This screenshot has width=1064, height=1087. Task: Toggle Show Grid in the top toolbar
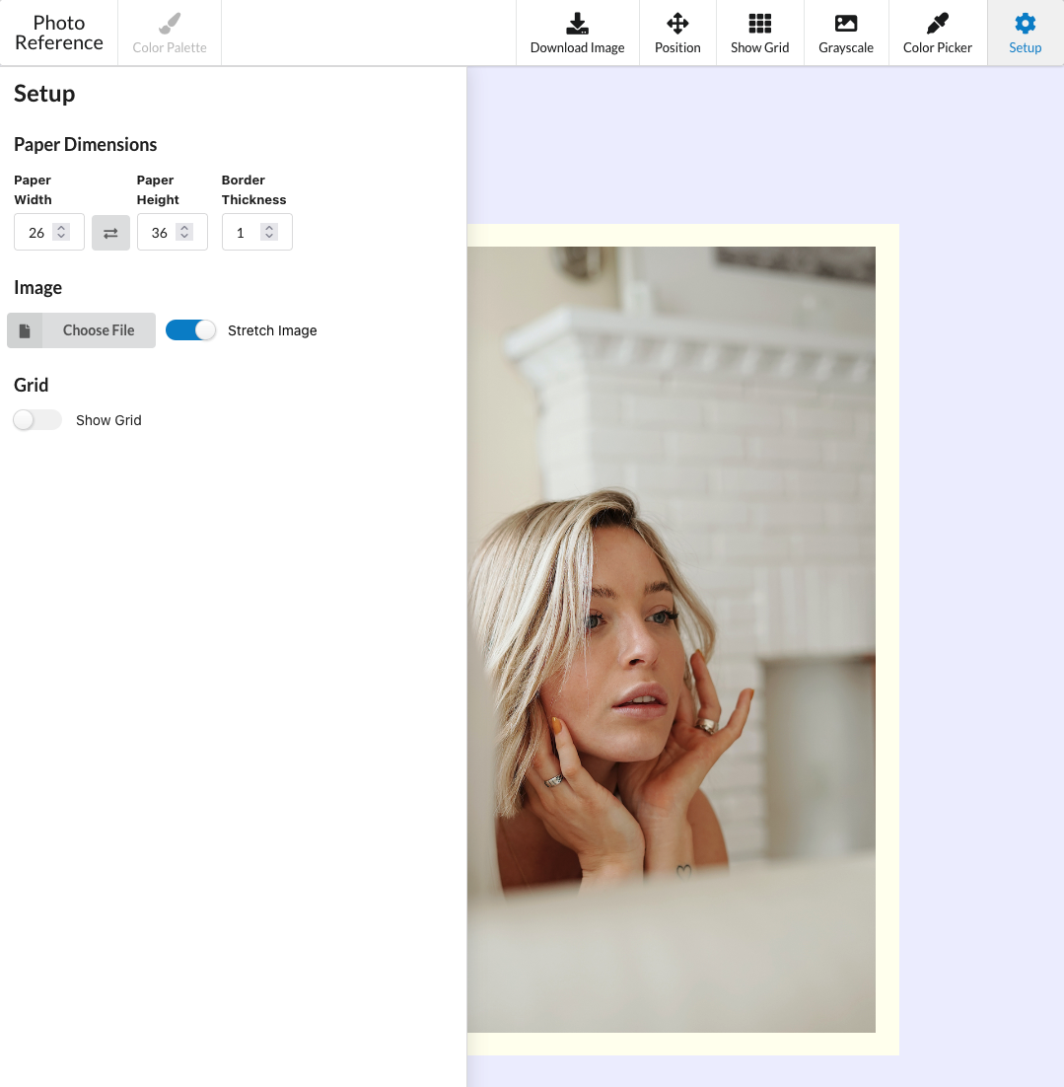[759, 34]
